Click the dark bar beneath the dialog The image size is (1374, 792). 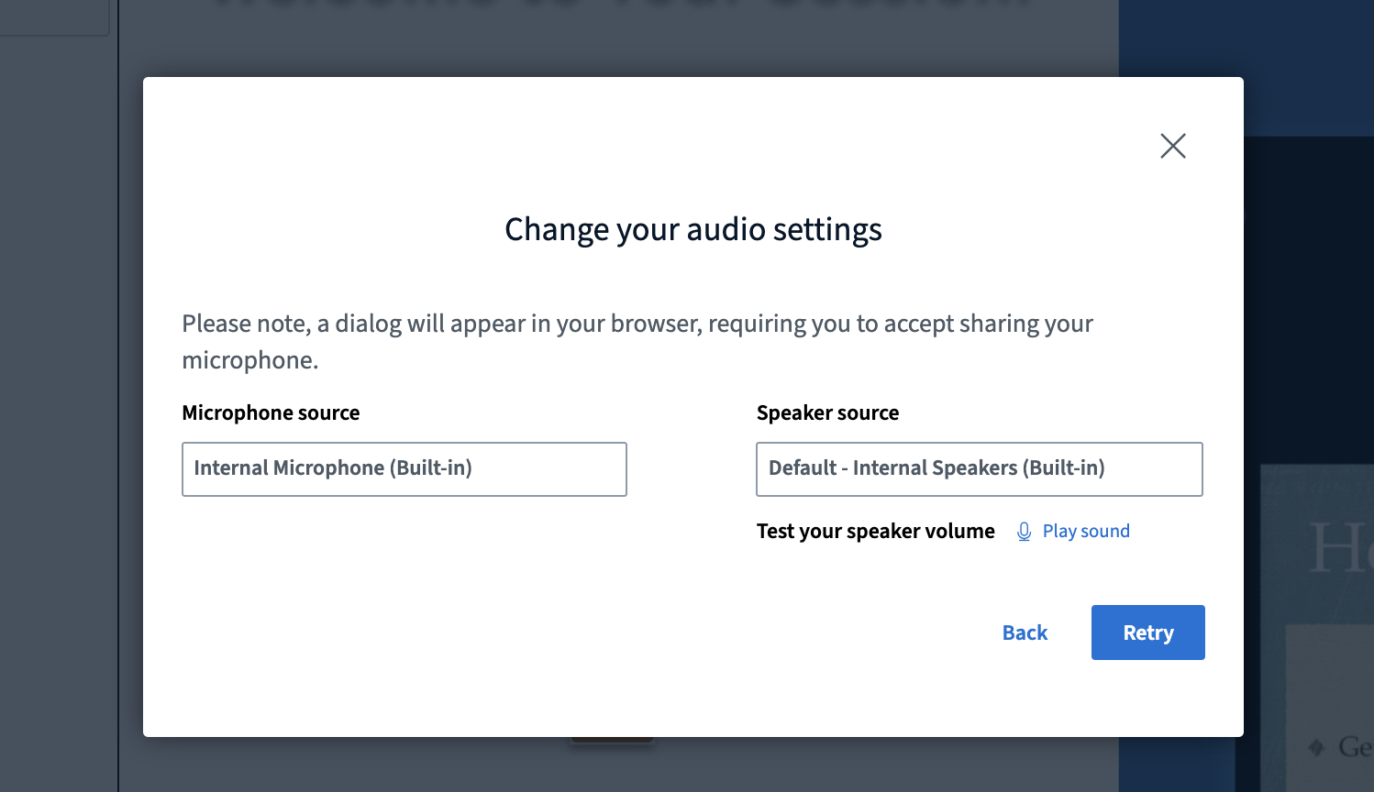pyautogui.click(x=612, y=740)
